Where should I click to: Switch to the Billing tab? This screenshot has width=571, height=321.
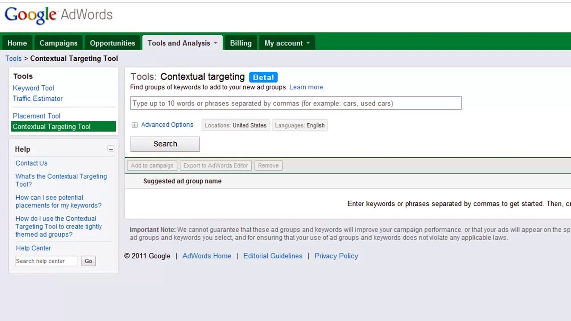coord(241,43)
